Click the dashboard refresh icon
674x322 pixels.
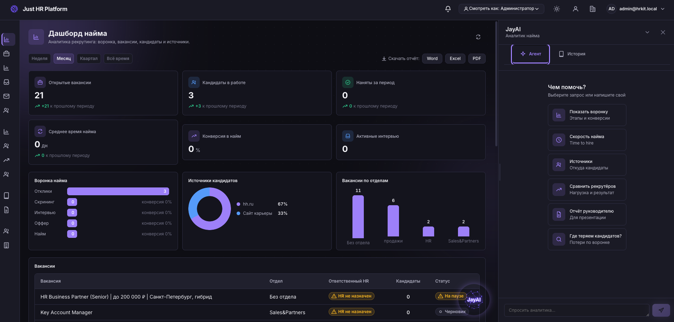pyautogui.click(x=478, y=37)
